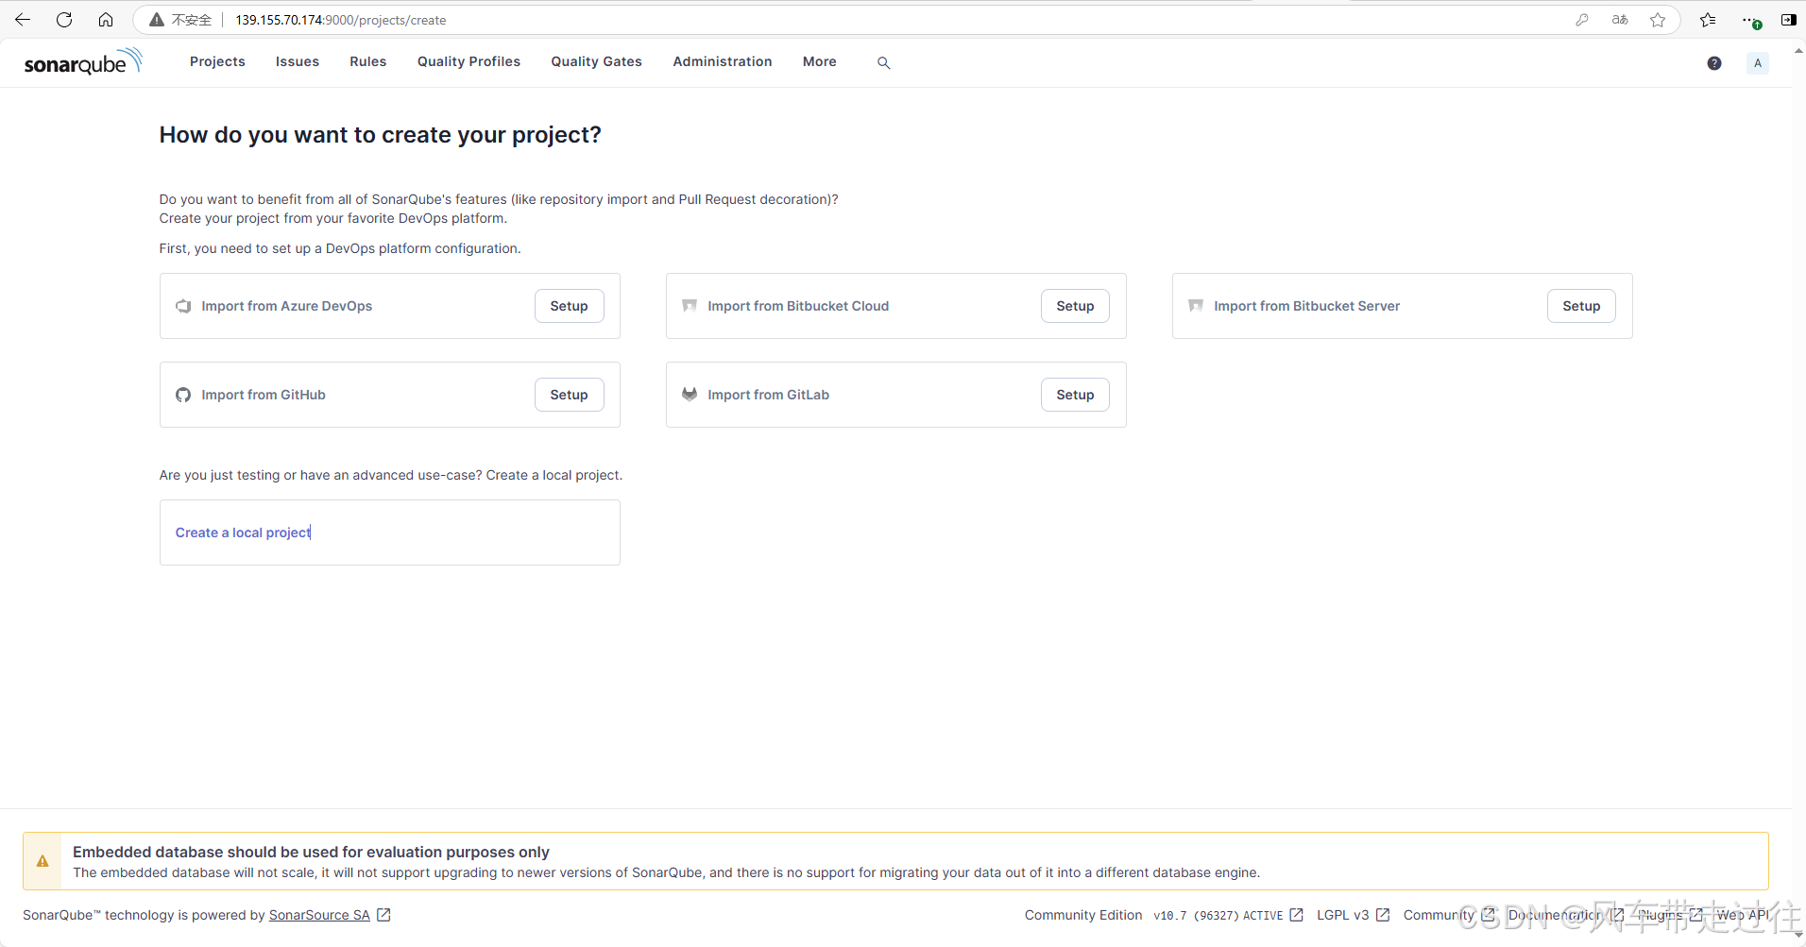1806x947 pixels.
Task: Open the Rules page
Action: click(x=368, y=61)
